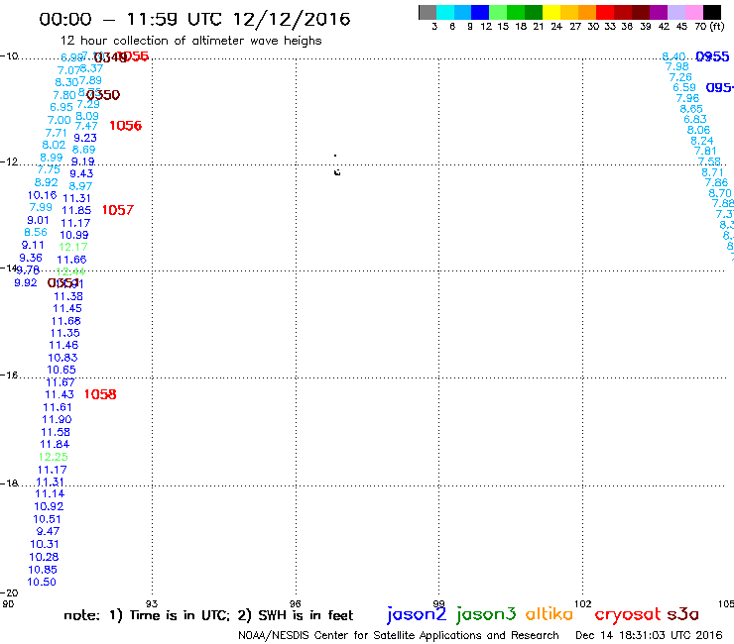Click the '8.40' value on right track
Viewport: 734px width, 644px height.
(673, 56)
